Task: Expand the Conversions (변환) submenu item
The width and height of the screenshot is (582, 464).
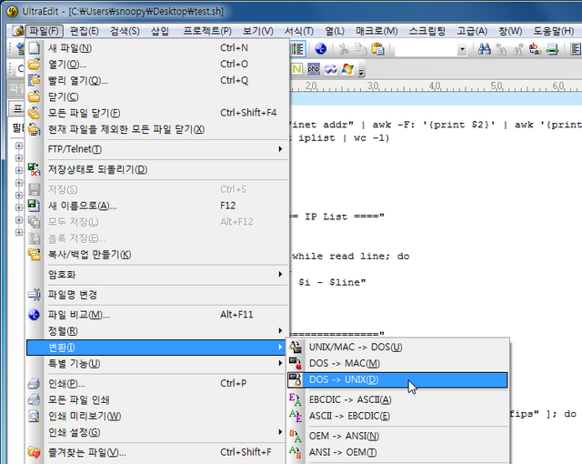Action: click(x=157, y=348)
